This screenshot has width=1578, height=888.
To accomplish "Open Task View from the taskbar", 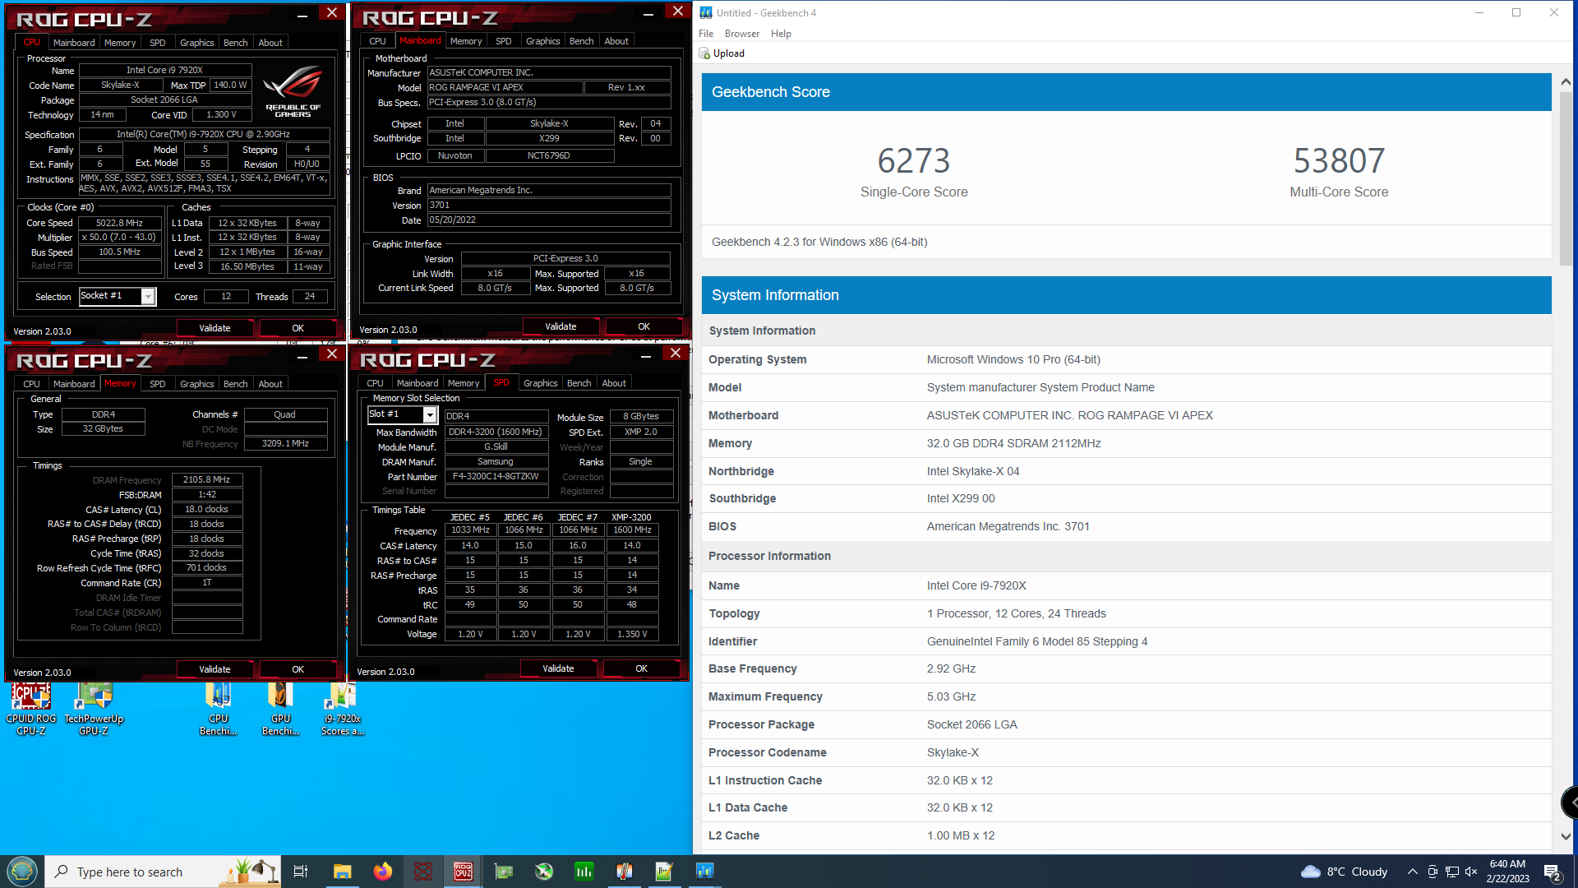I will coord(301,872).
